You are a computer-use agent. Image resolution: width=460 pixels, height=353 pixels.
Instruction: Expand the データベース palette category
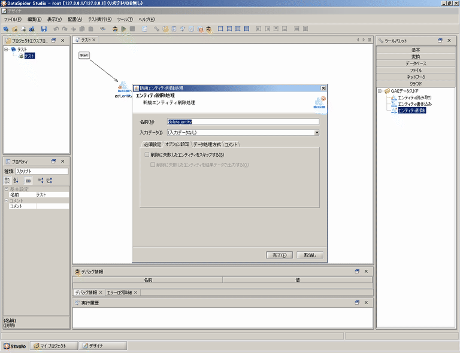(x=416, y=63)
